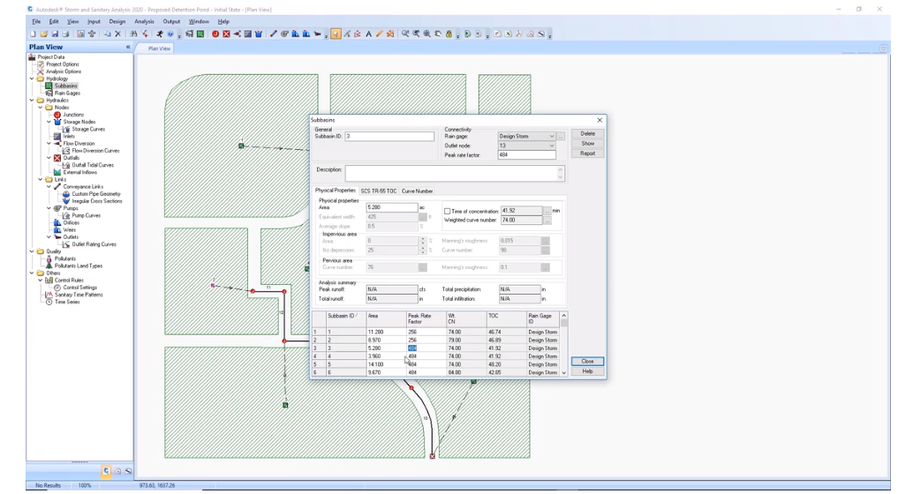Select the Add Pump tool in toolbar
The image size is (913, 494).
[284, 34]
